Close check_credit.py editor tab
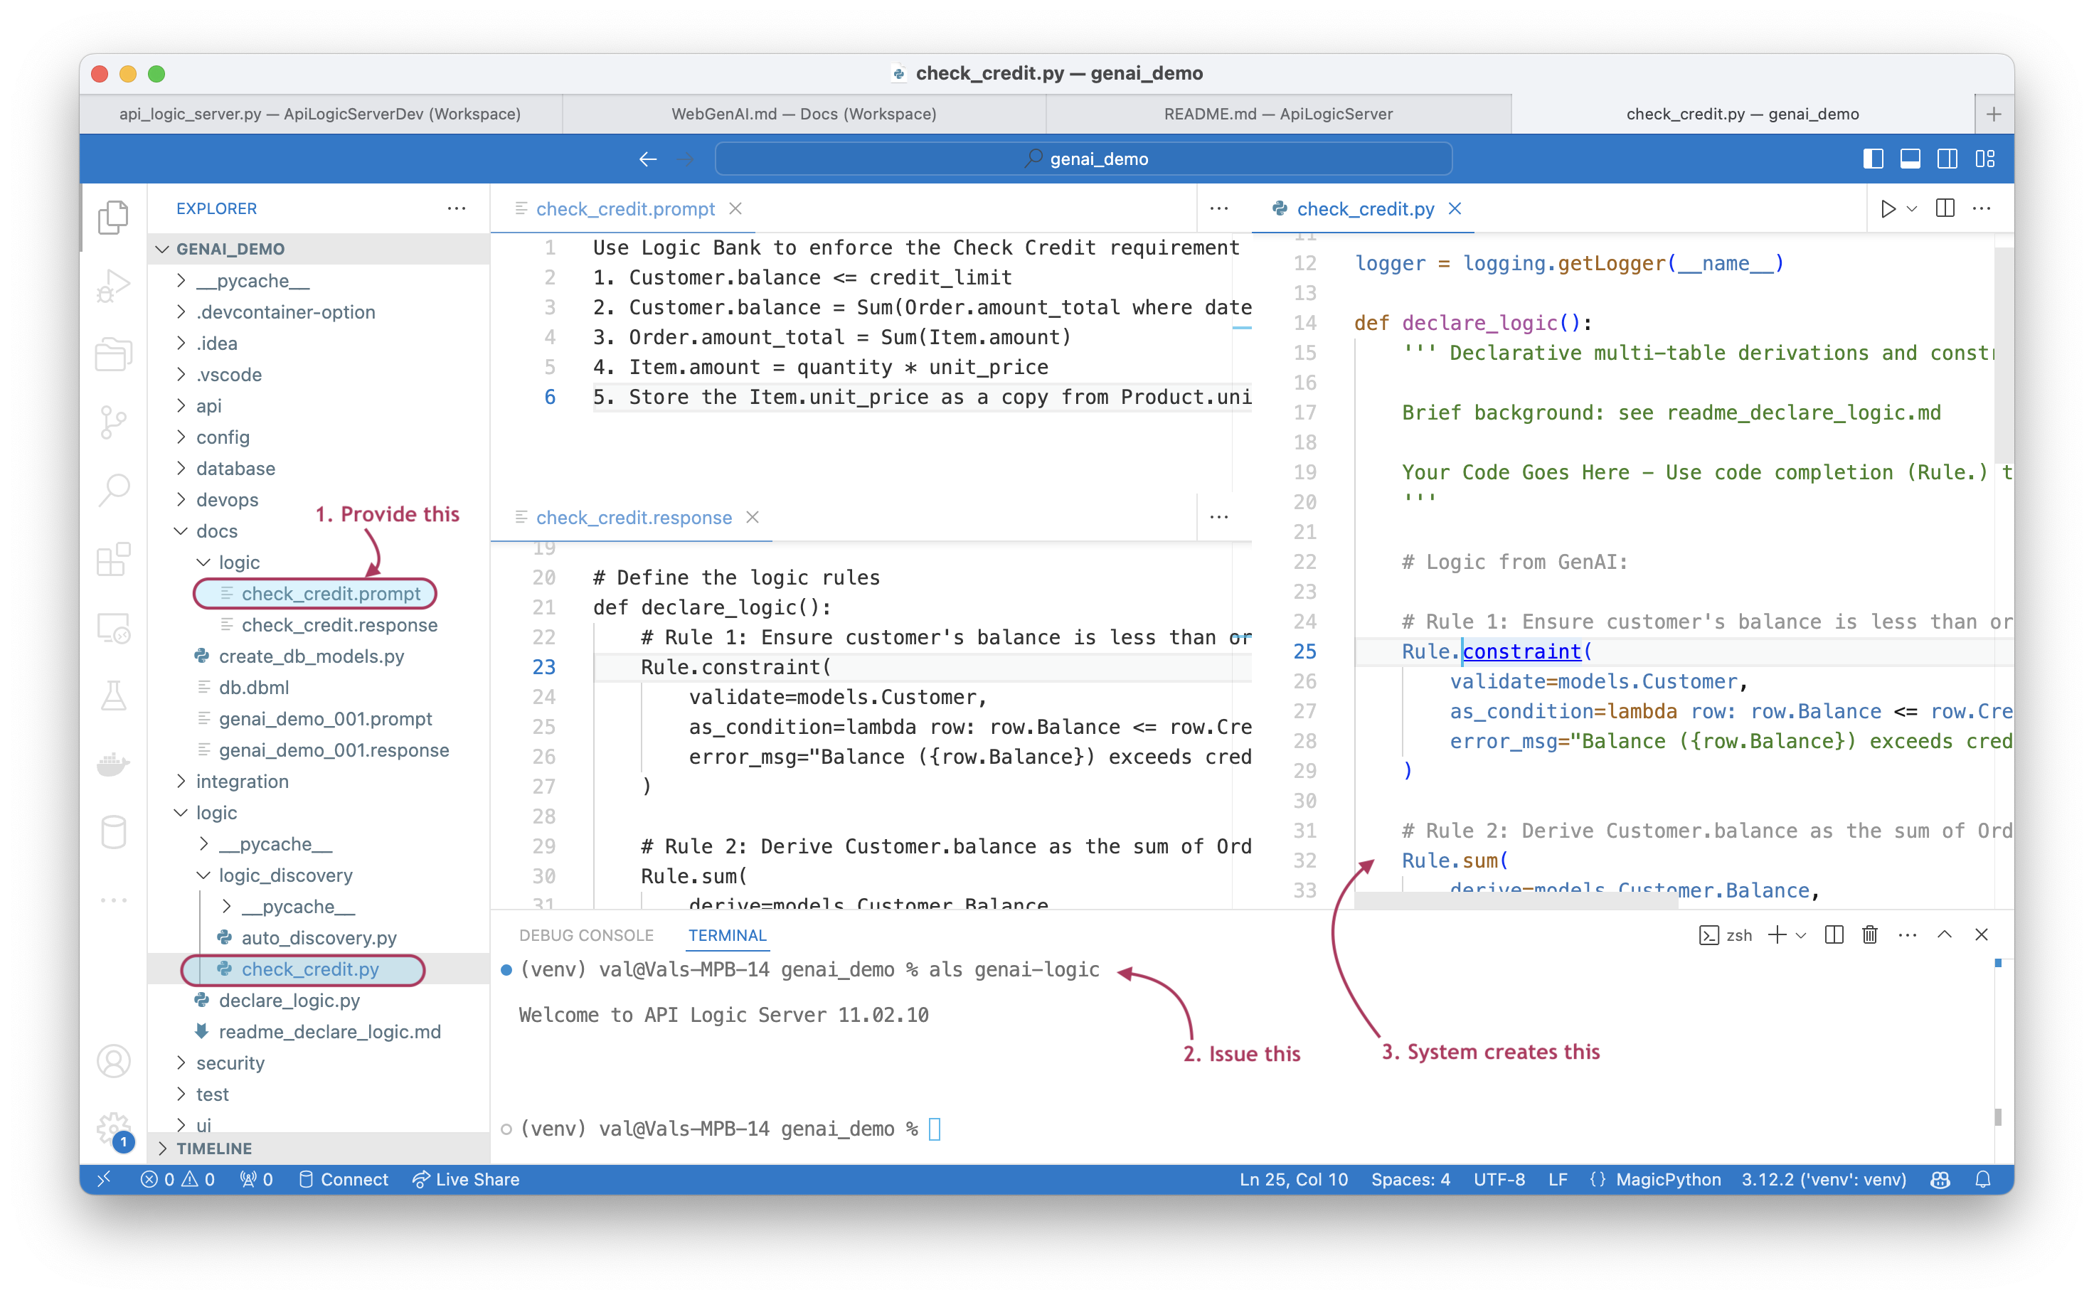Screen dimensions: 2094x1300 1455,209
